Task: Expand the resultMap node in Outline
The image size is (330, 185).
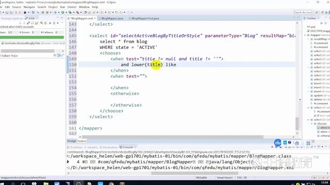Action: pyautogui.click(x=308, y=39)
